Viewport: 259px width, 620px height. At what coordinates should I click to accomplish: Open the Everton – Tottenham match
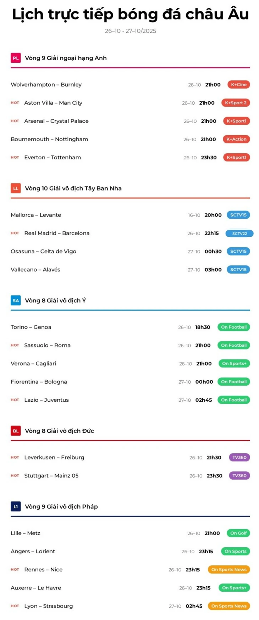53,158
